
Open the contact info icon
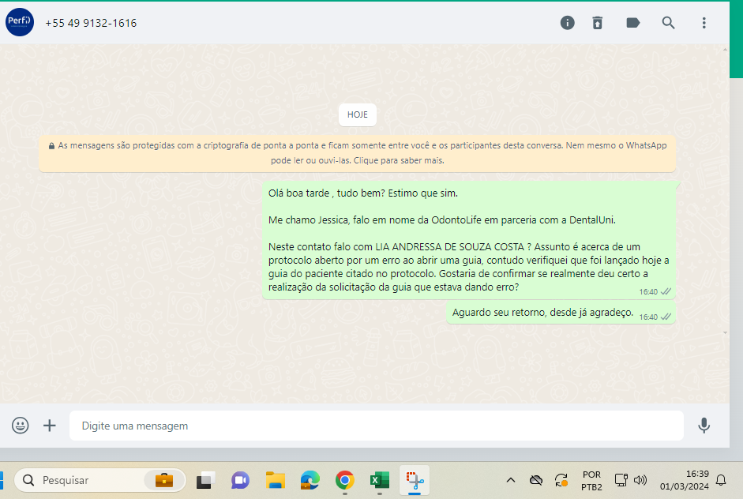click(x=567, y=23)
